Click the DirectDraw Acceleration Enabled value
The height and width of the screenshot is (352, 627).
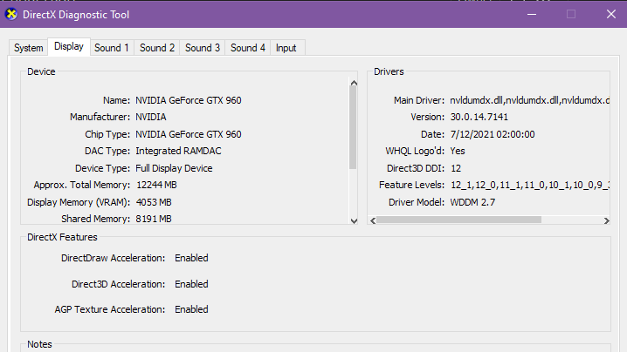(x=191, y=258)
